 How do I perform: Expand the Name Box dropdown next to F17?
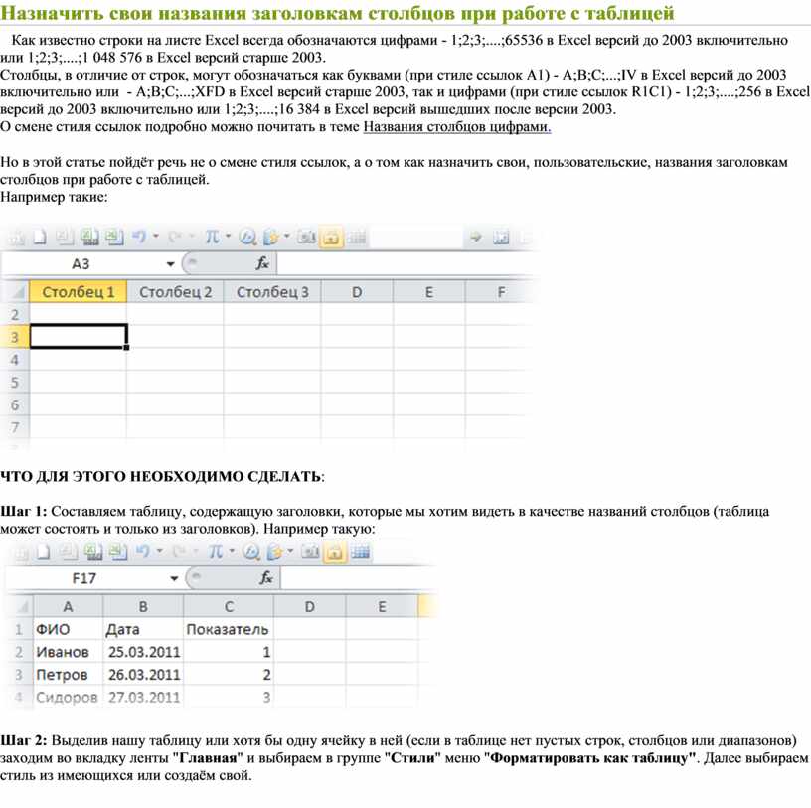[x=173, y=577]
